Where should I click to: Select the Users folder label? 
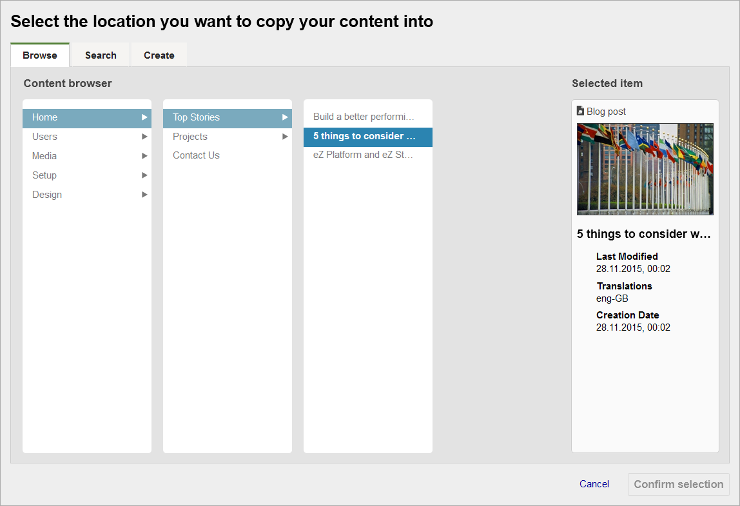(x=44, y=137)
